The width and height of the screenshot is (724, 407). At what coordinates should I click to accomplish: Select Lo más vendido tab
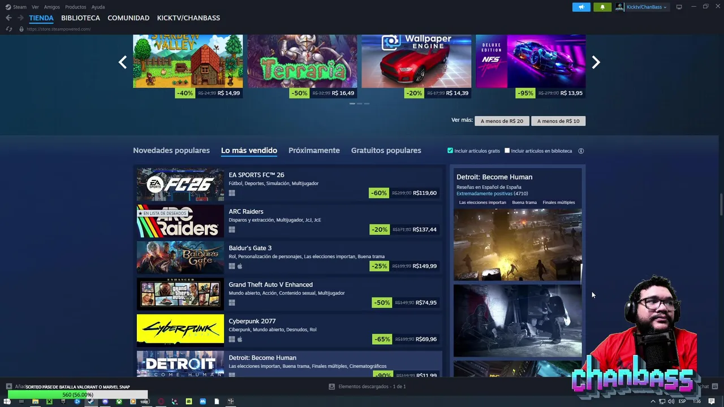click(x=249, y=150)
